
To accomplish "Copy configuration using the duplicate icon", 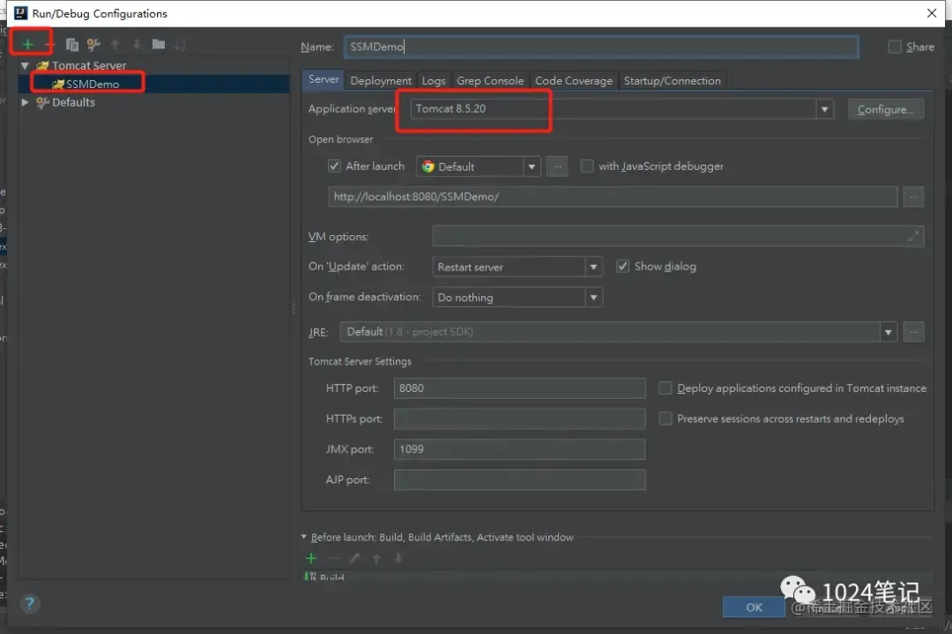I will pyautogui.click(x=71, y=44).
